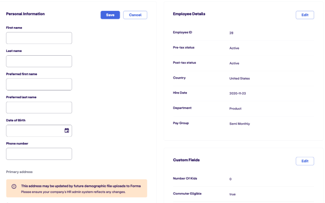Screen dimensions: 325x203
Task: Click the Department label
Action: click(x=182, y=108)
